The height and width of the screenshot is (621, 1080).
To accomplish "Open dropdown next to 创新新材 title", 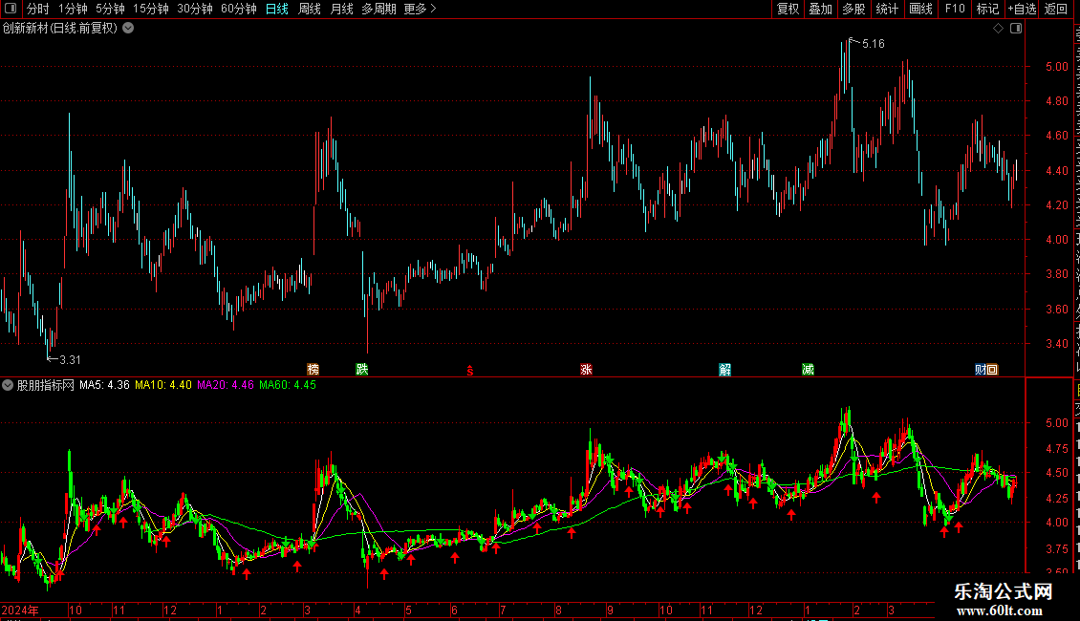I will [128, 29].
